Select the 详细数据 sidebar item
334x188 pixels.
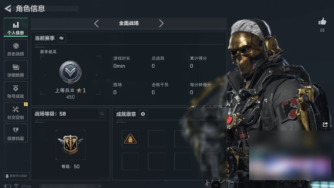16,70
